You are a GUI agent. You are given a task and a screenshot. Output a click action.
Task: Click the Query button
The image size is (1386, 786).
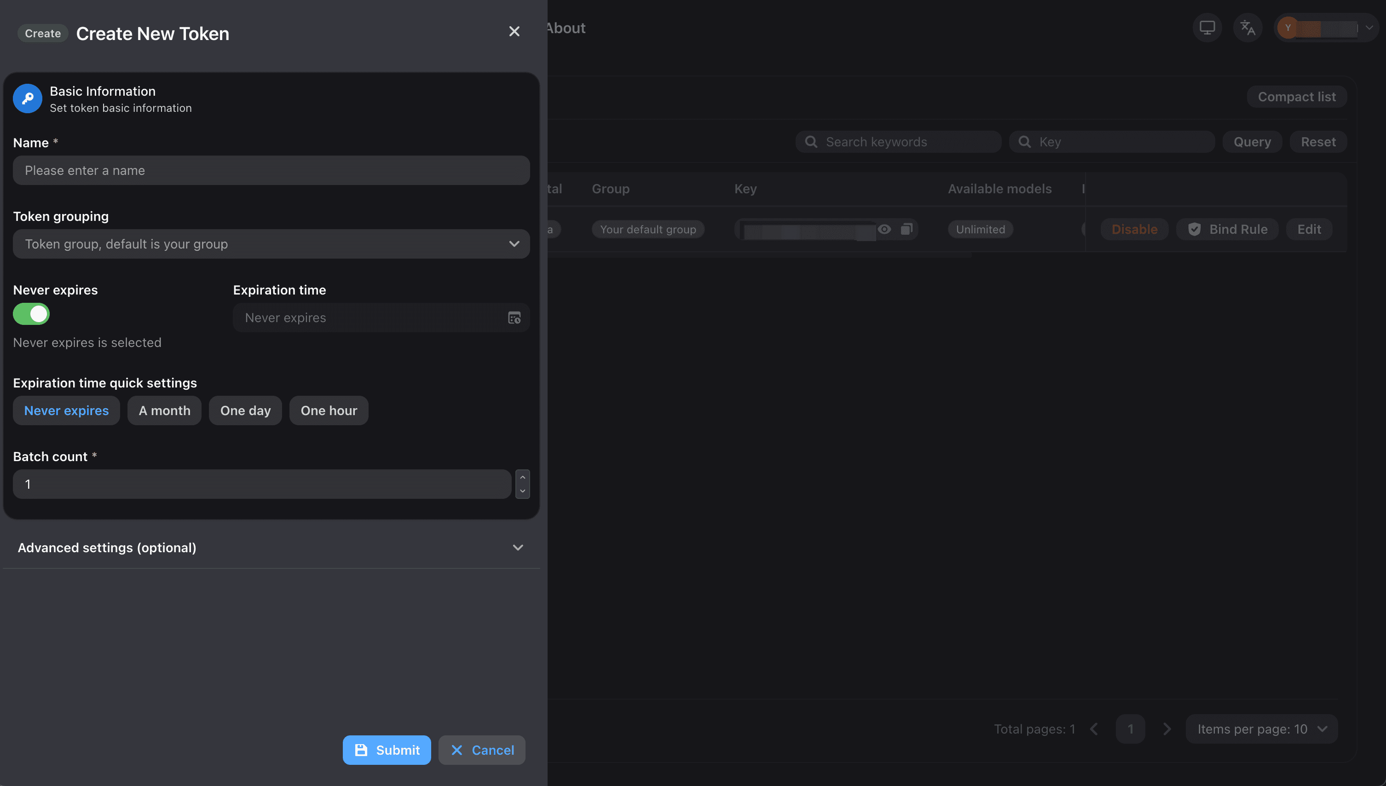coord(1252,142)
